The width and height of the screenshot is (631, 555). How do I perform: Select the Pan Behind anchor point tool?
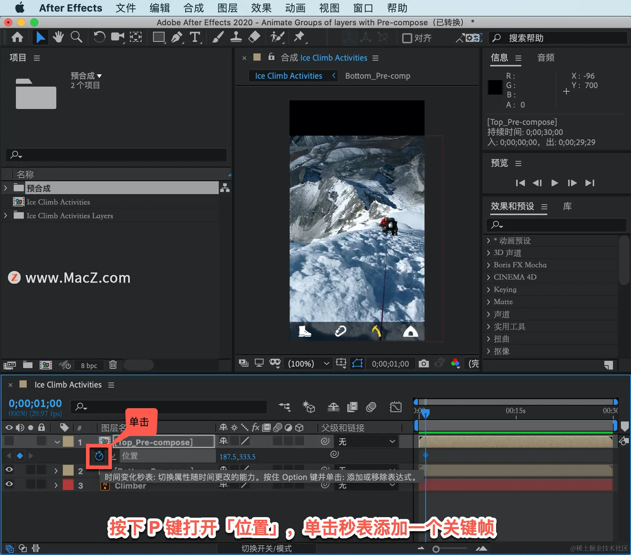(x=136, y=37)
